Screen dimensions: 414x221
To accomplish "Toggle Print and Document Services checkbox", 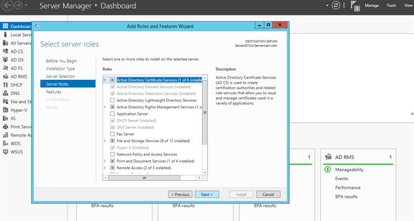I will [113, 161].
